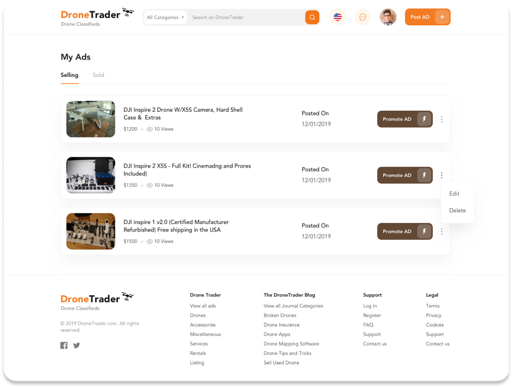Open Sell Used Drone link
The height and width of the screenshot is (387, 513).
coord(281,363)
